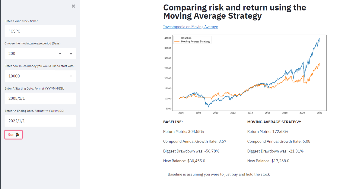Decrease the moving average period
Image resolution: width=362 pixels, height=189 pixels.
coord(60,54)
